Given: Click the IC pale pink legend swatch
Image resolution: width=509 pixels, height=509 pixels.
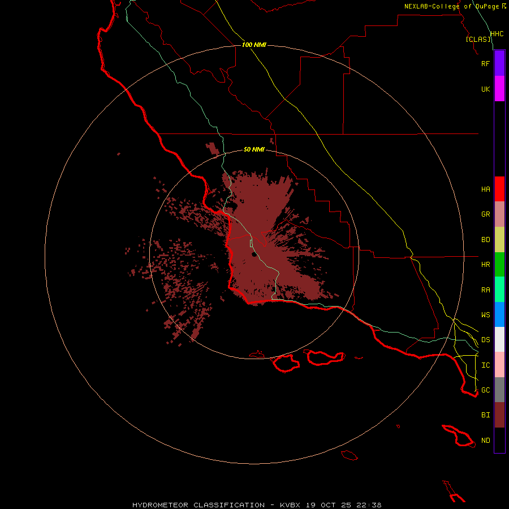Looking at the screenshot, I should (x=499, y=365).
